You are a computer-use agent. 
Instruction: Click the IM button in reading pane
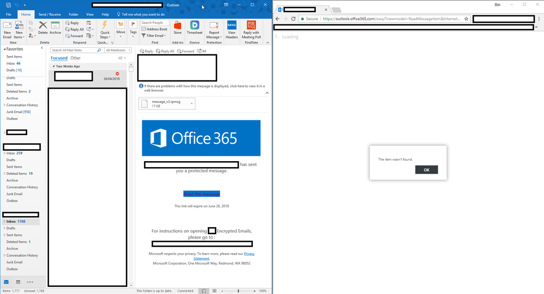click(202, 51)
